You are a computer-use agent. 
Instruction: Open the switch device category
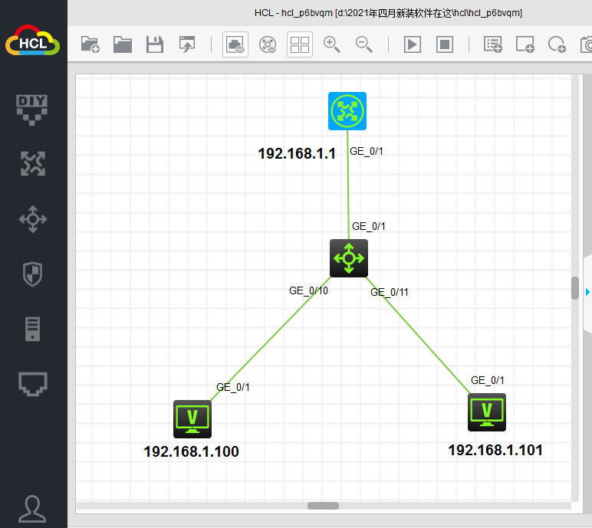tap(33, 219)
